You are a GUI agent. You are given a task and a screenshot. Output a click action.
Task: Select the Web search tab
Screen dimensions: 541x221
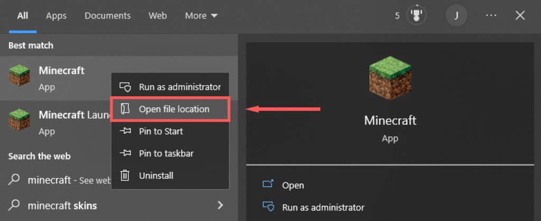(x=157, y=15)
